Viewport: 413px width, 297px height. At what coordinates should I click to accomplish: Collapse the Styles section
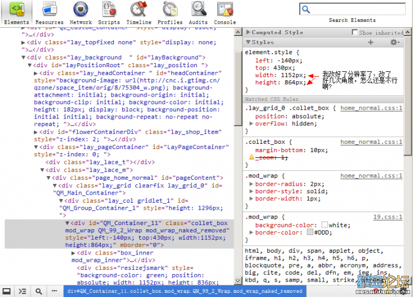tap(248, 42)
